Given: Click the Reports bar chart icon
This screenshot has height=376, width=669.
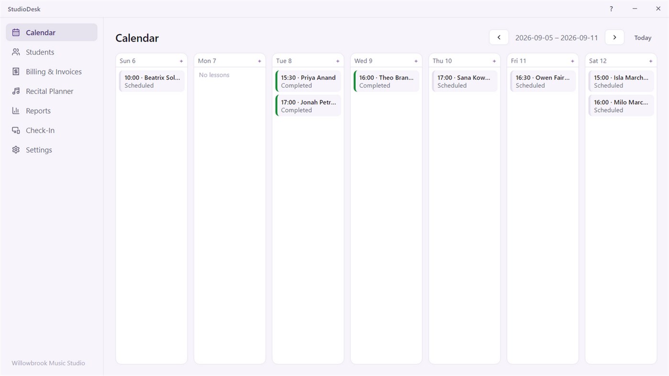Looking at the screenshot, I should (16, 111).
